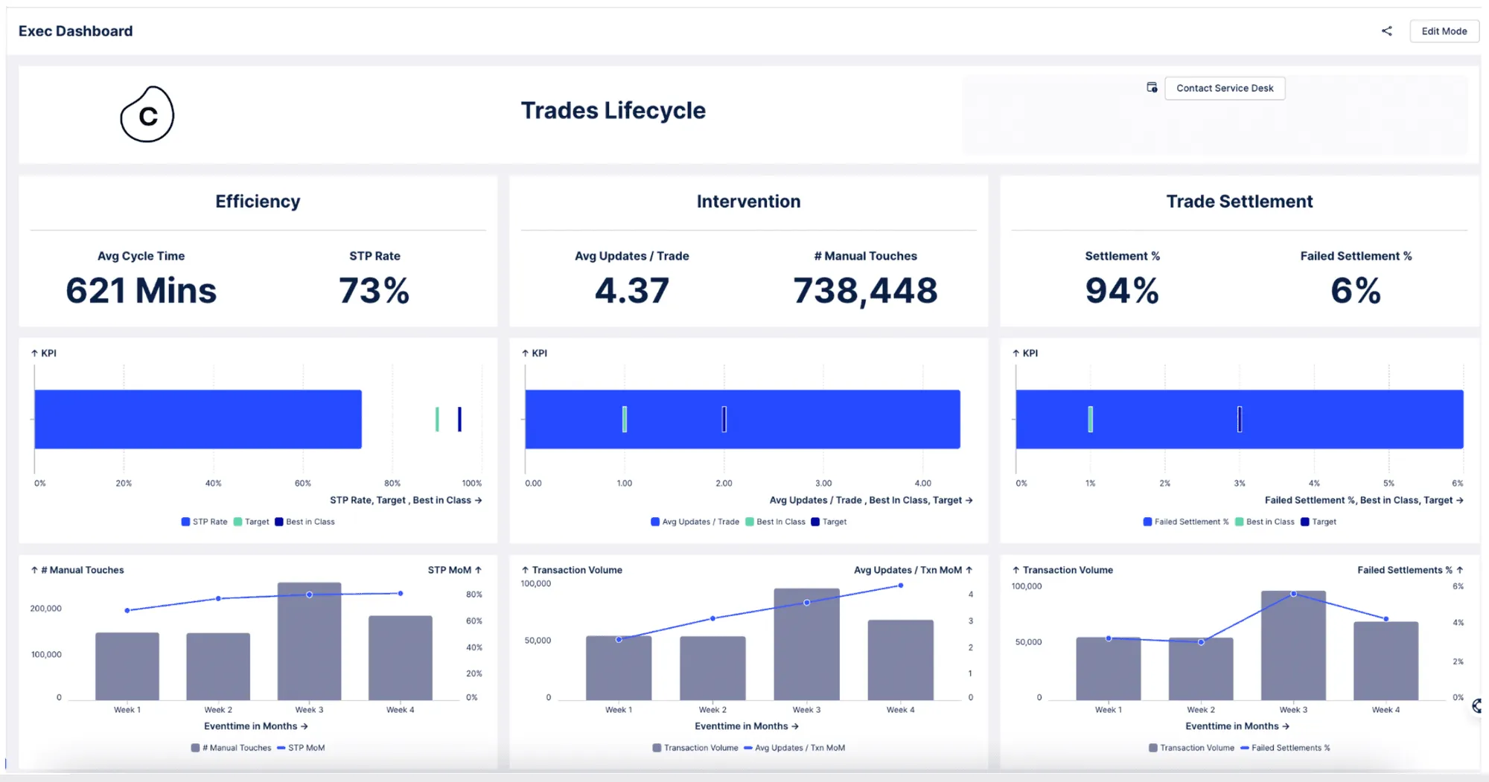Toggle Avg Updates / Trade legend item
1489x782 pixels.
[x=695, y=522]
